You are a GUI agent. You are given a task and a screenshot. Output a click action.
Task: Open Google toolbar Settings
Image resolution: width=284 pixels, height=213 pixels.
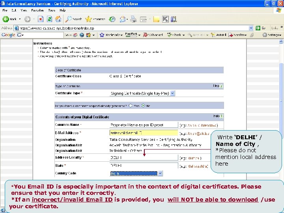[272, 35]
